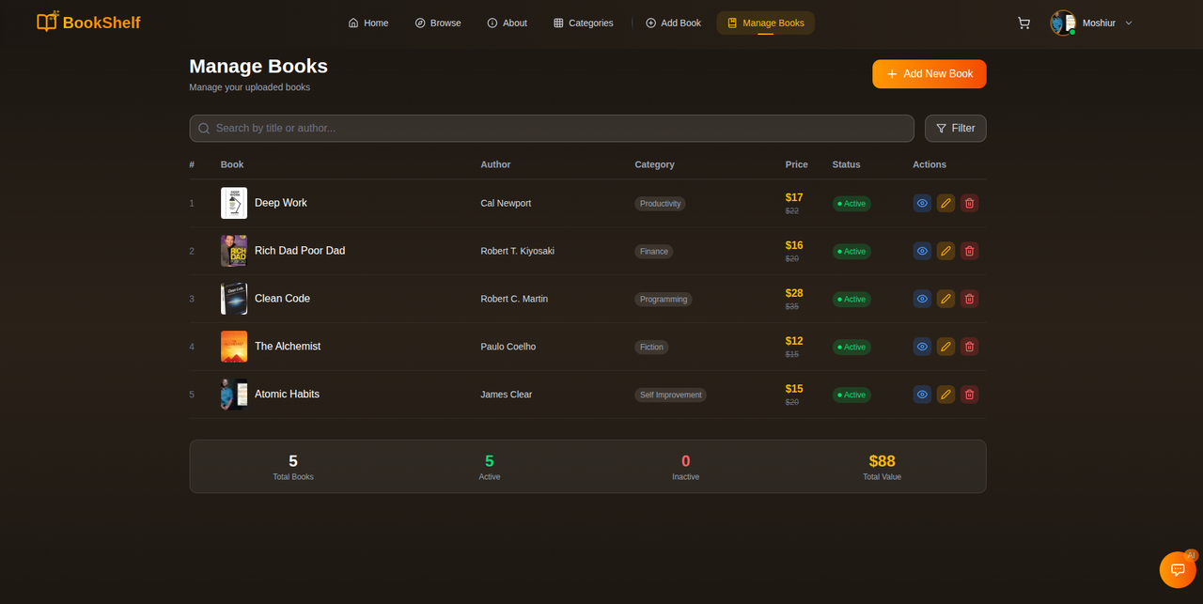This screenshot has height=604, width=1203.
Task: Edit The Alchemist book
Action: click(945, 347)
